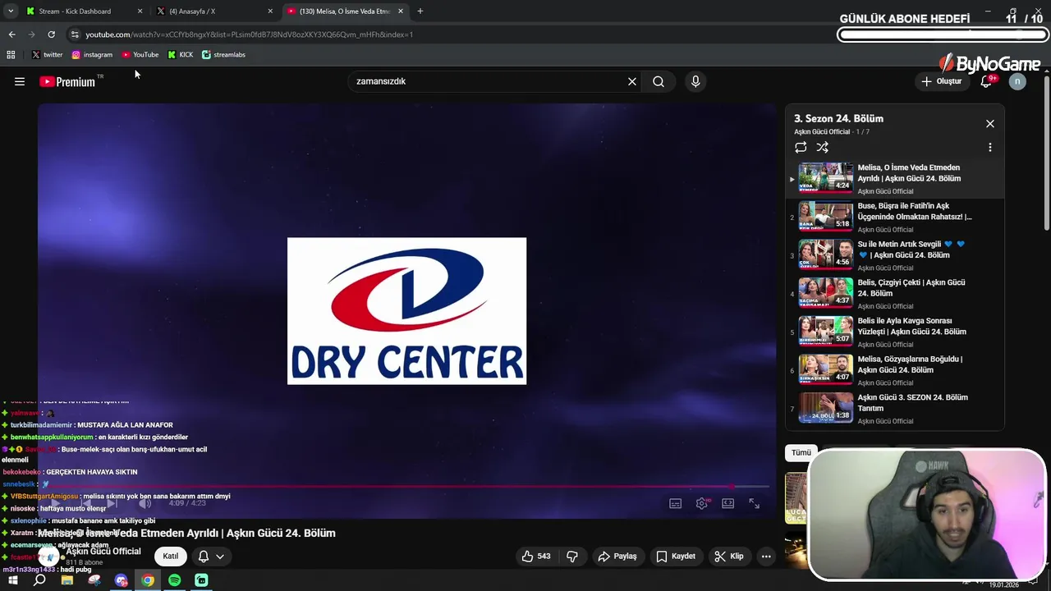1051x591 pixels.
Task: Like the video with 543 likes
Action: (536, 557)
